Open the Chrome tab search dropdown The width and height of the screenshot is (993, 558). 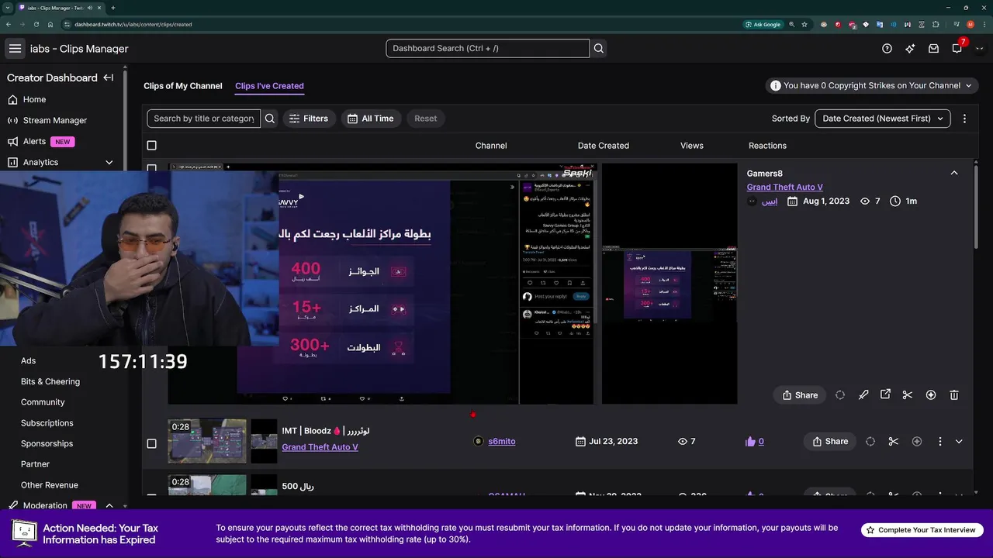(7, 8)
